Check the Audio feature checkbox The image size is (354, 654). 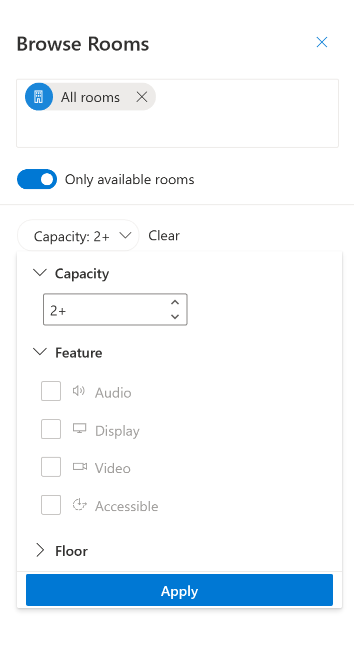pyautogui.click(x=50, y=391)
